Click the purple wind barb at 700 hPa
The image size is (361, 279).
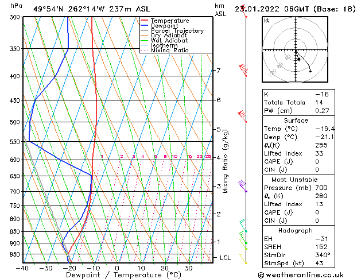pyautogui.click(x=243, y=186)
